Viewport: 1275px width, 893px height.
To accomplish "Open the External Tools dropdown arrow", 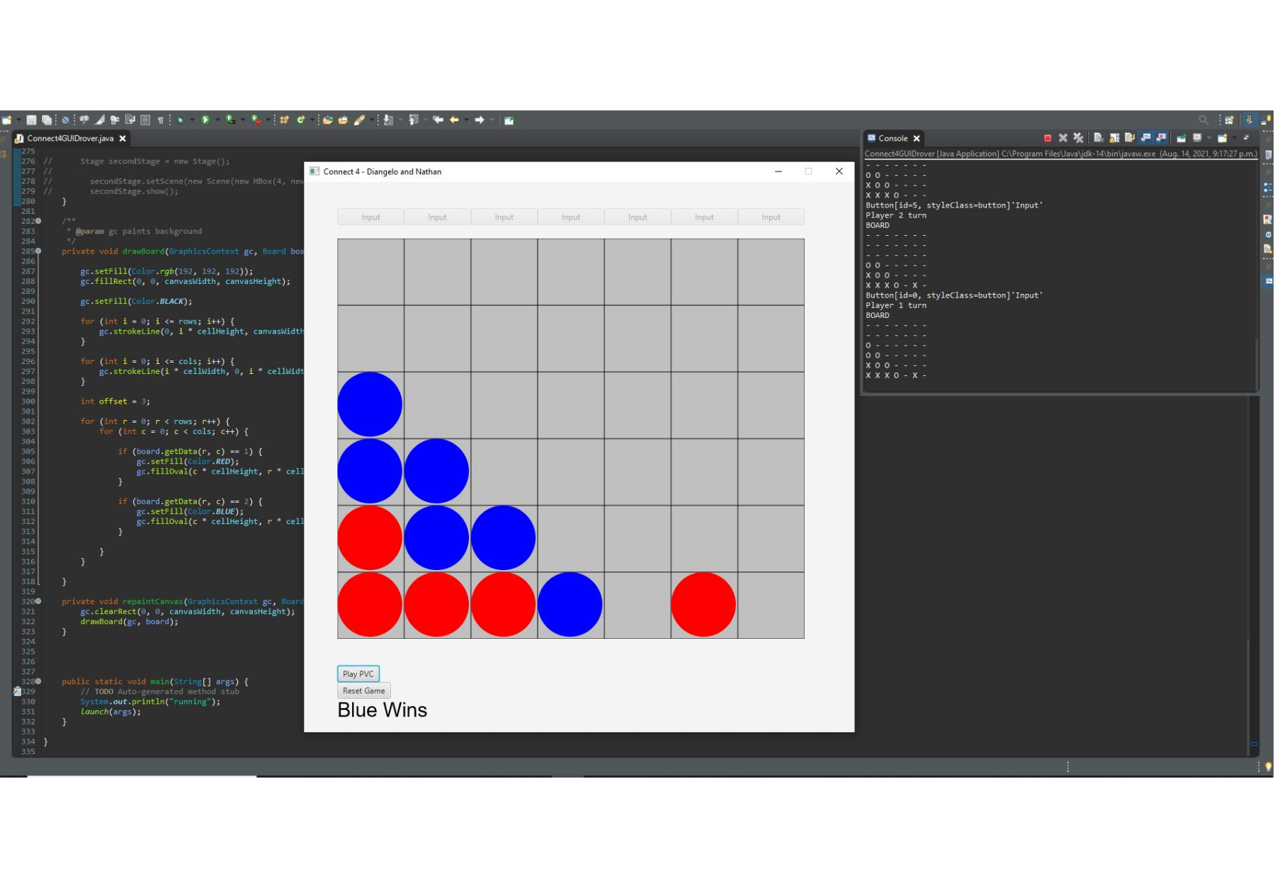I will 268,120.
